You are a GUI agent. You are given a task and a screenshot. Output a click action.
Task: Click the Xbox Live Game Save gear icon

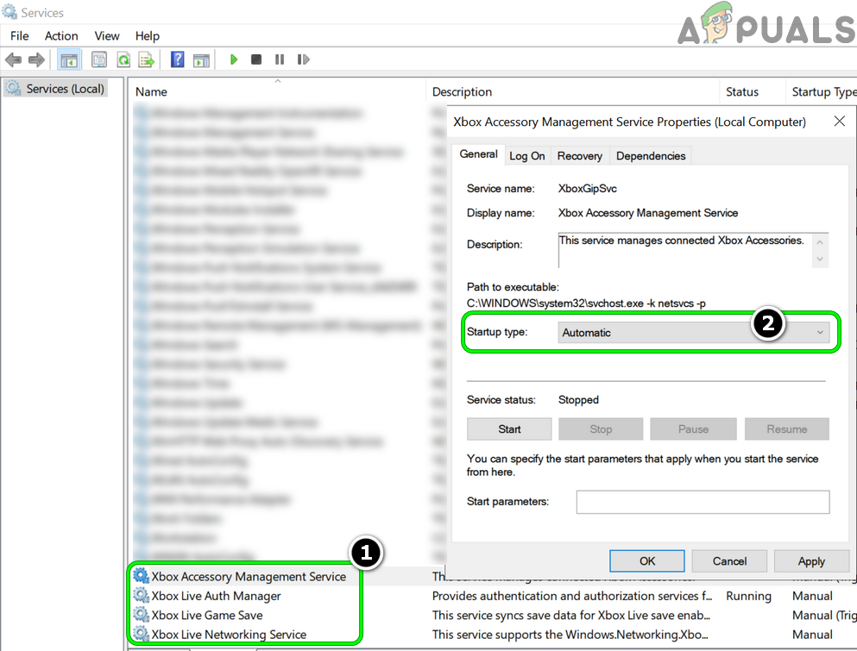pyautogui.click(x=141, y=615)
